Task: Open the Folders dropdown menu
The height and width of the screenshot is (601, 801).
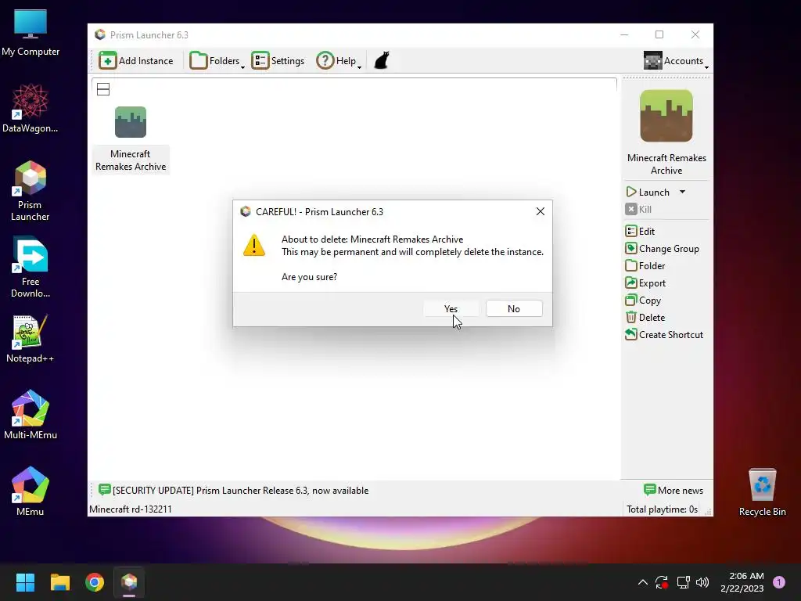Action: point(217,61)
